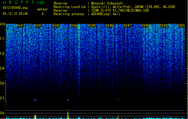The height and width of the screenshot is (119, 188).
Task: Click the 0948 time marker
Action: [145, 26]
